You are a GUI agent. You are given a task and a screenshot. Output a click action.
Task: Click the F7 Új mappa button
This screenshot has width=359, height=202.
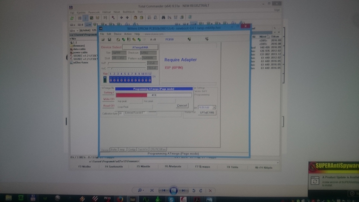pyautogui.click(x=202, y=167)
